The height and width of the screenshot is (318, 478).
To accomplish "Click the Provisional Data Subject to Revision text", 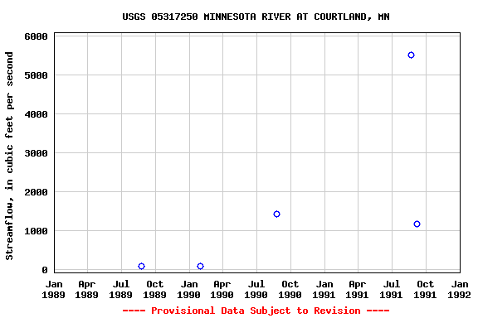I will click(x=256, y=311).
